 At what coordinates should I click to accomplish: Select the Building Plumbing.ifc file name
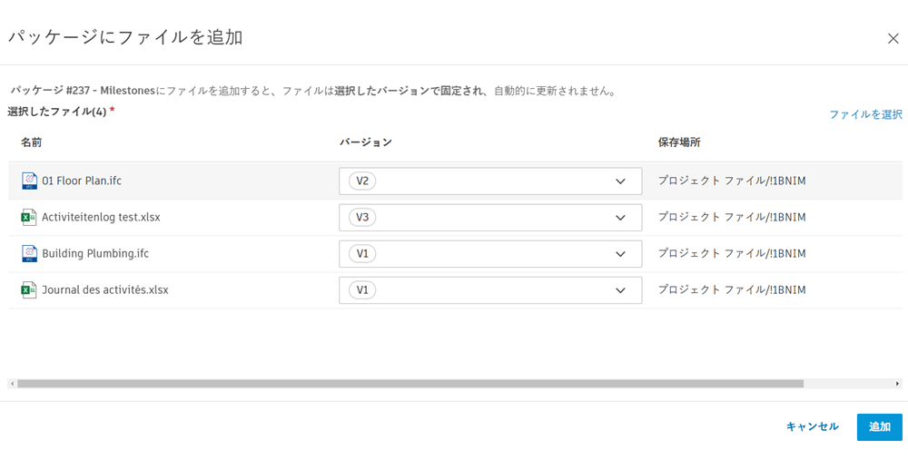pos(95,254)
